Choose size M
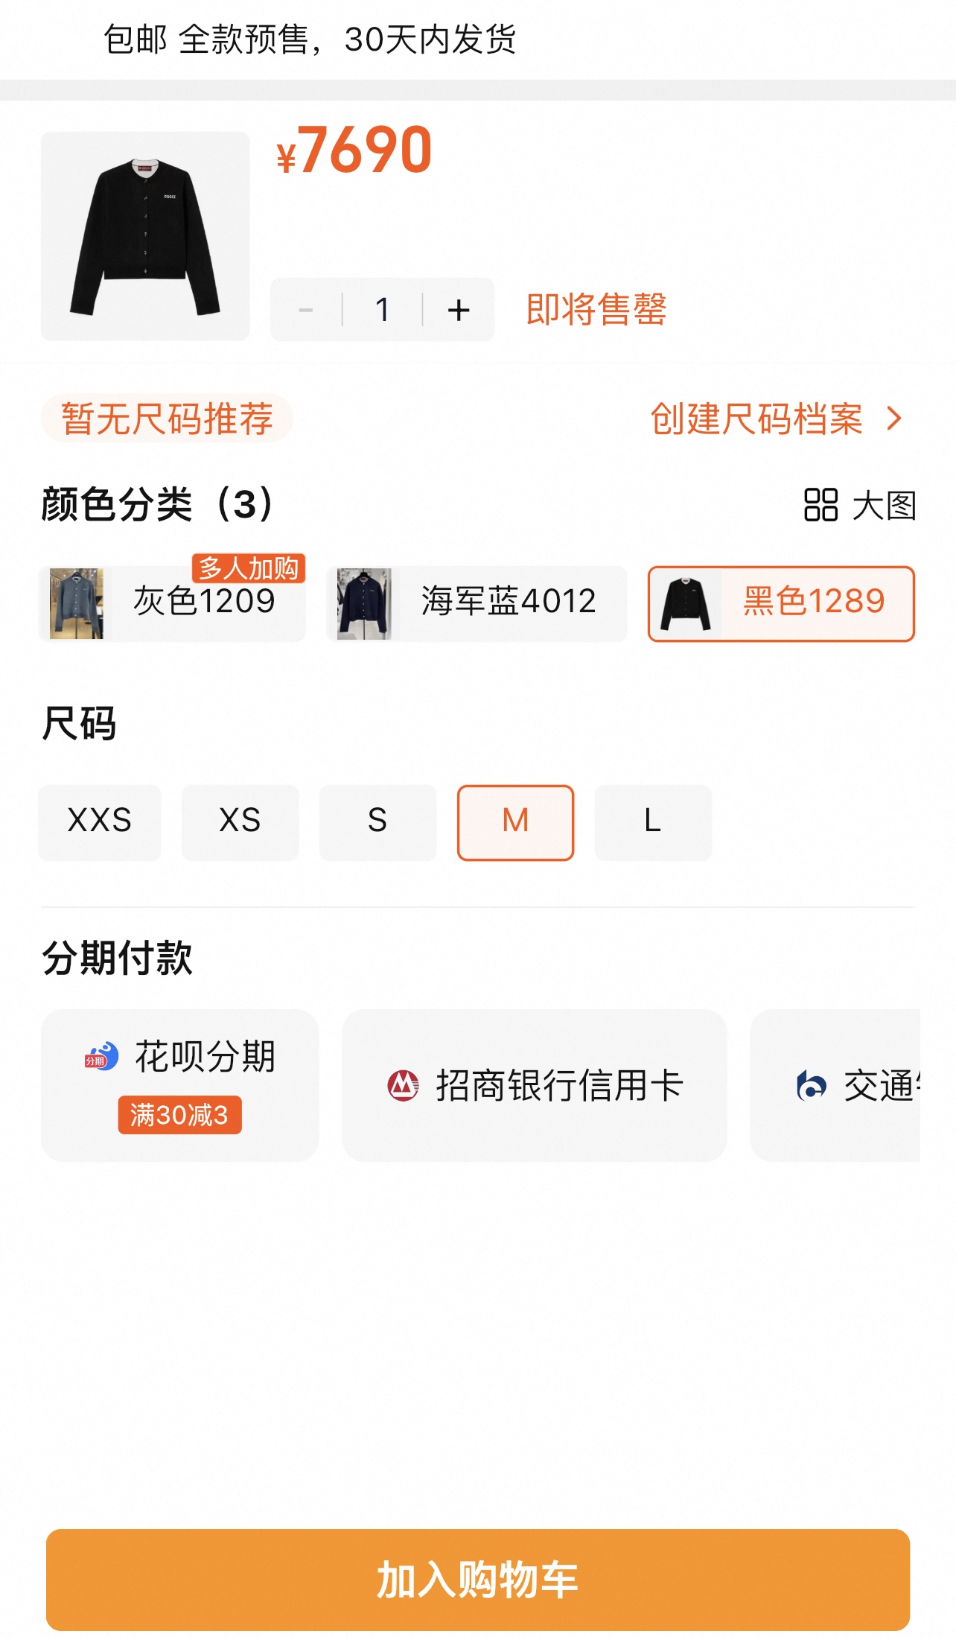Viewport: 956px width, 1637px height. tap(515, 822)
